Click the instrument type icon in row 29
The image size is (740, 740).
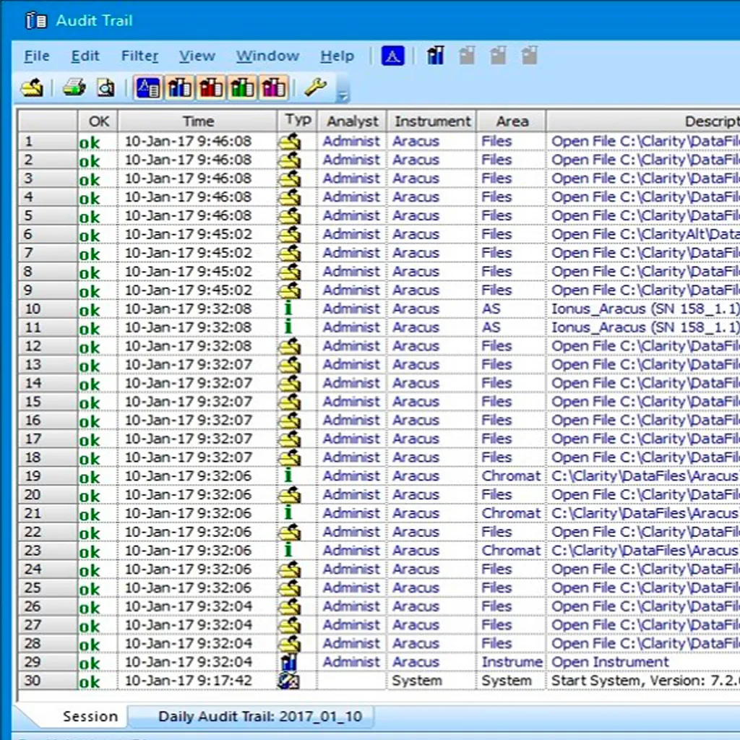pyautogui.click(x=289, y=662)
